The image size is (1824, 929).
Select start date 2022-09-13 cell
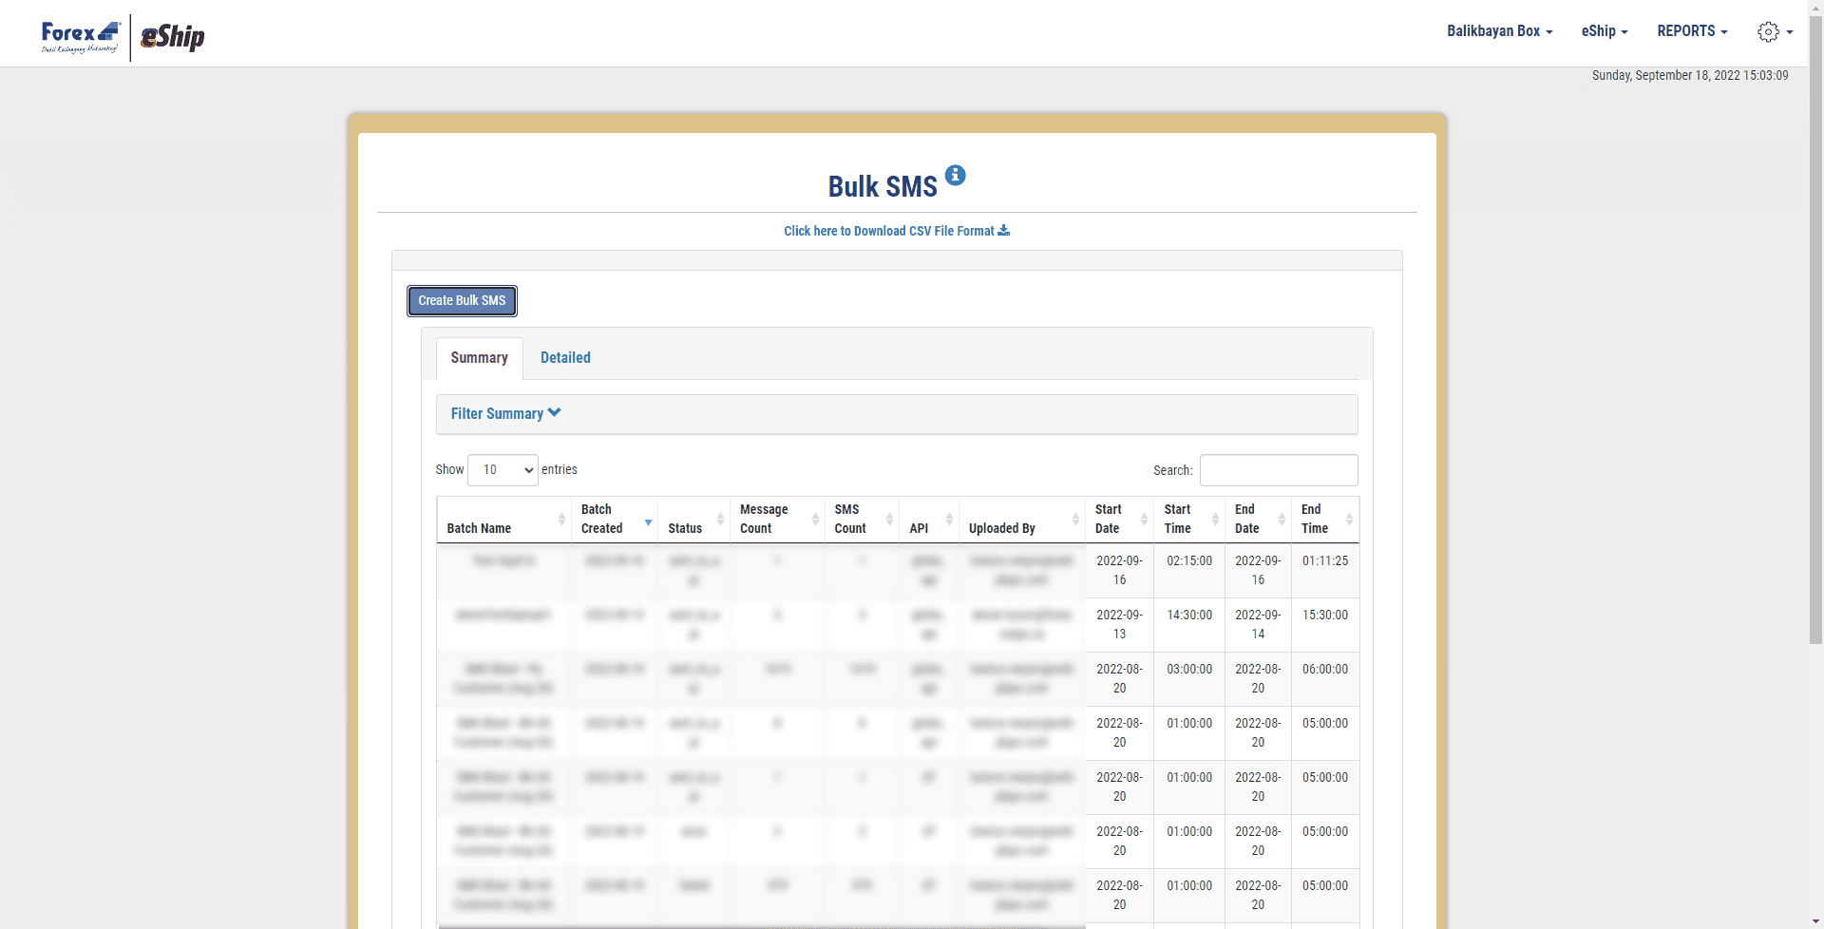coord(1119,624)
